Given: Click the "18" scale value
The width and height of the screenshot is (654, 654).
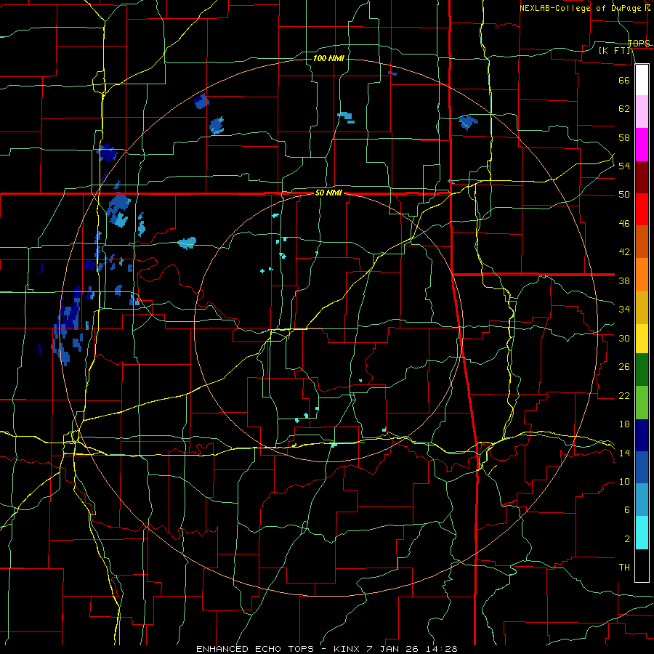Looking at the screenshot, I should pos(624,424).
